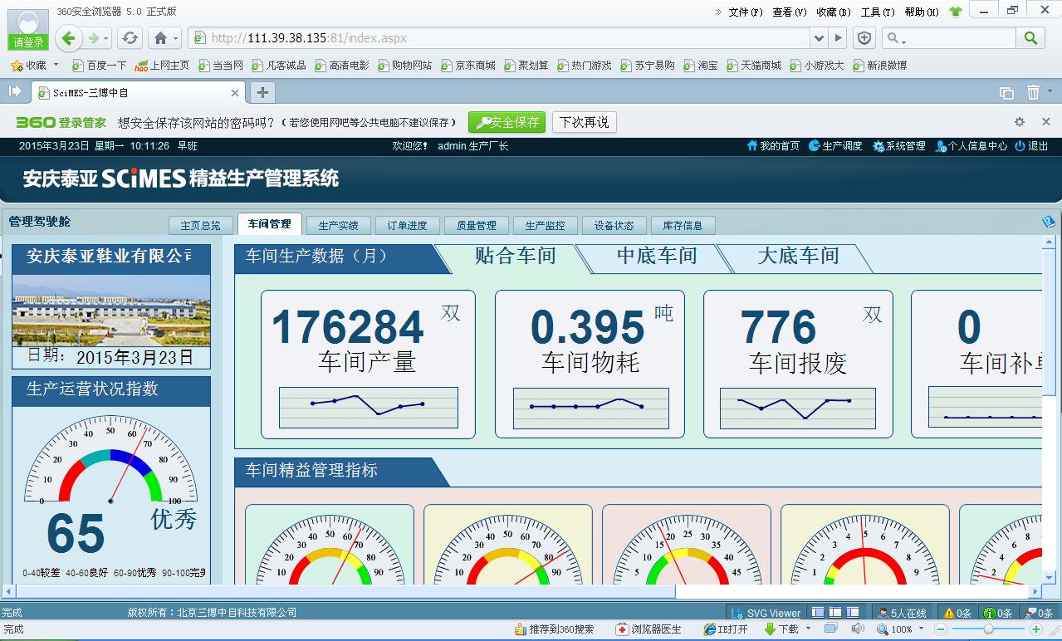The width and height of the screenshot is (1062, 641).
Task: Click the 请登录 login button
Action: pos(28,42)
